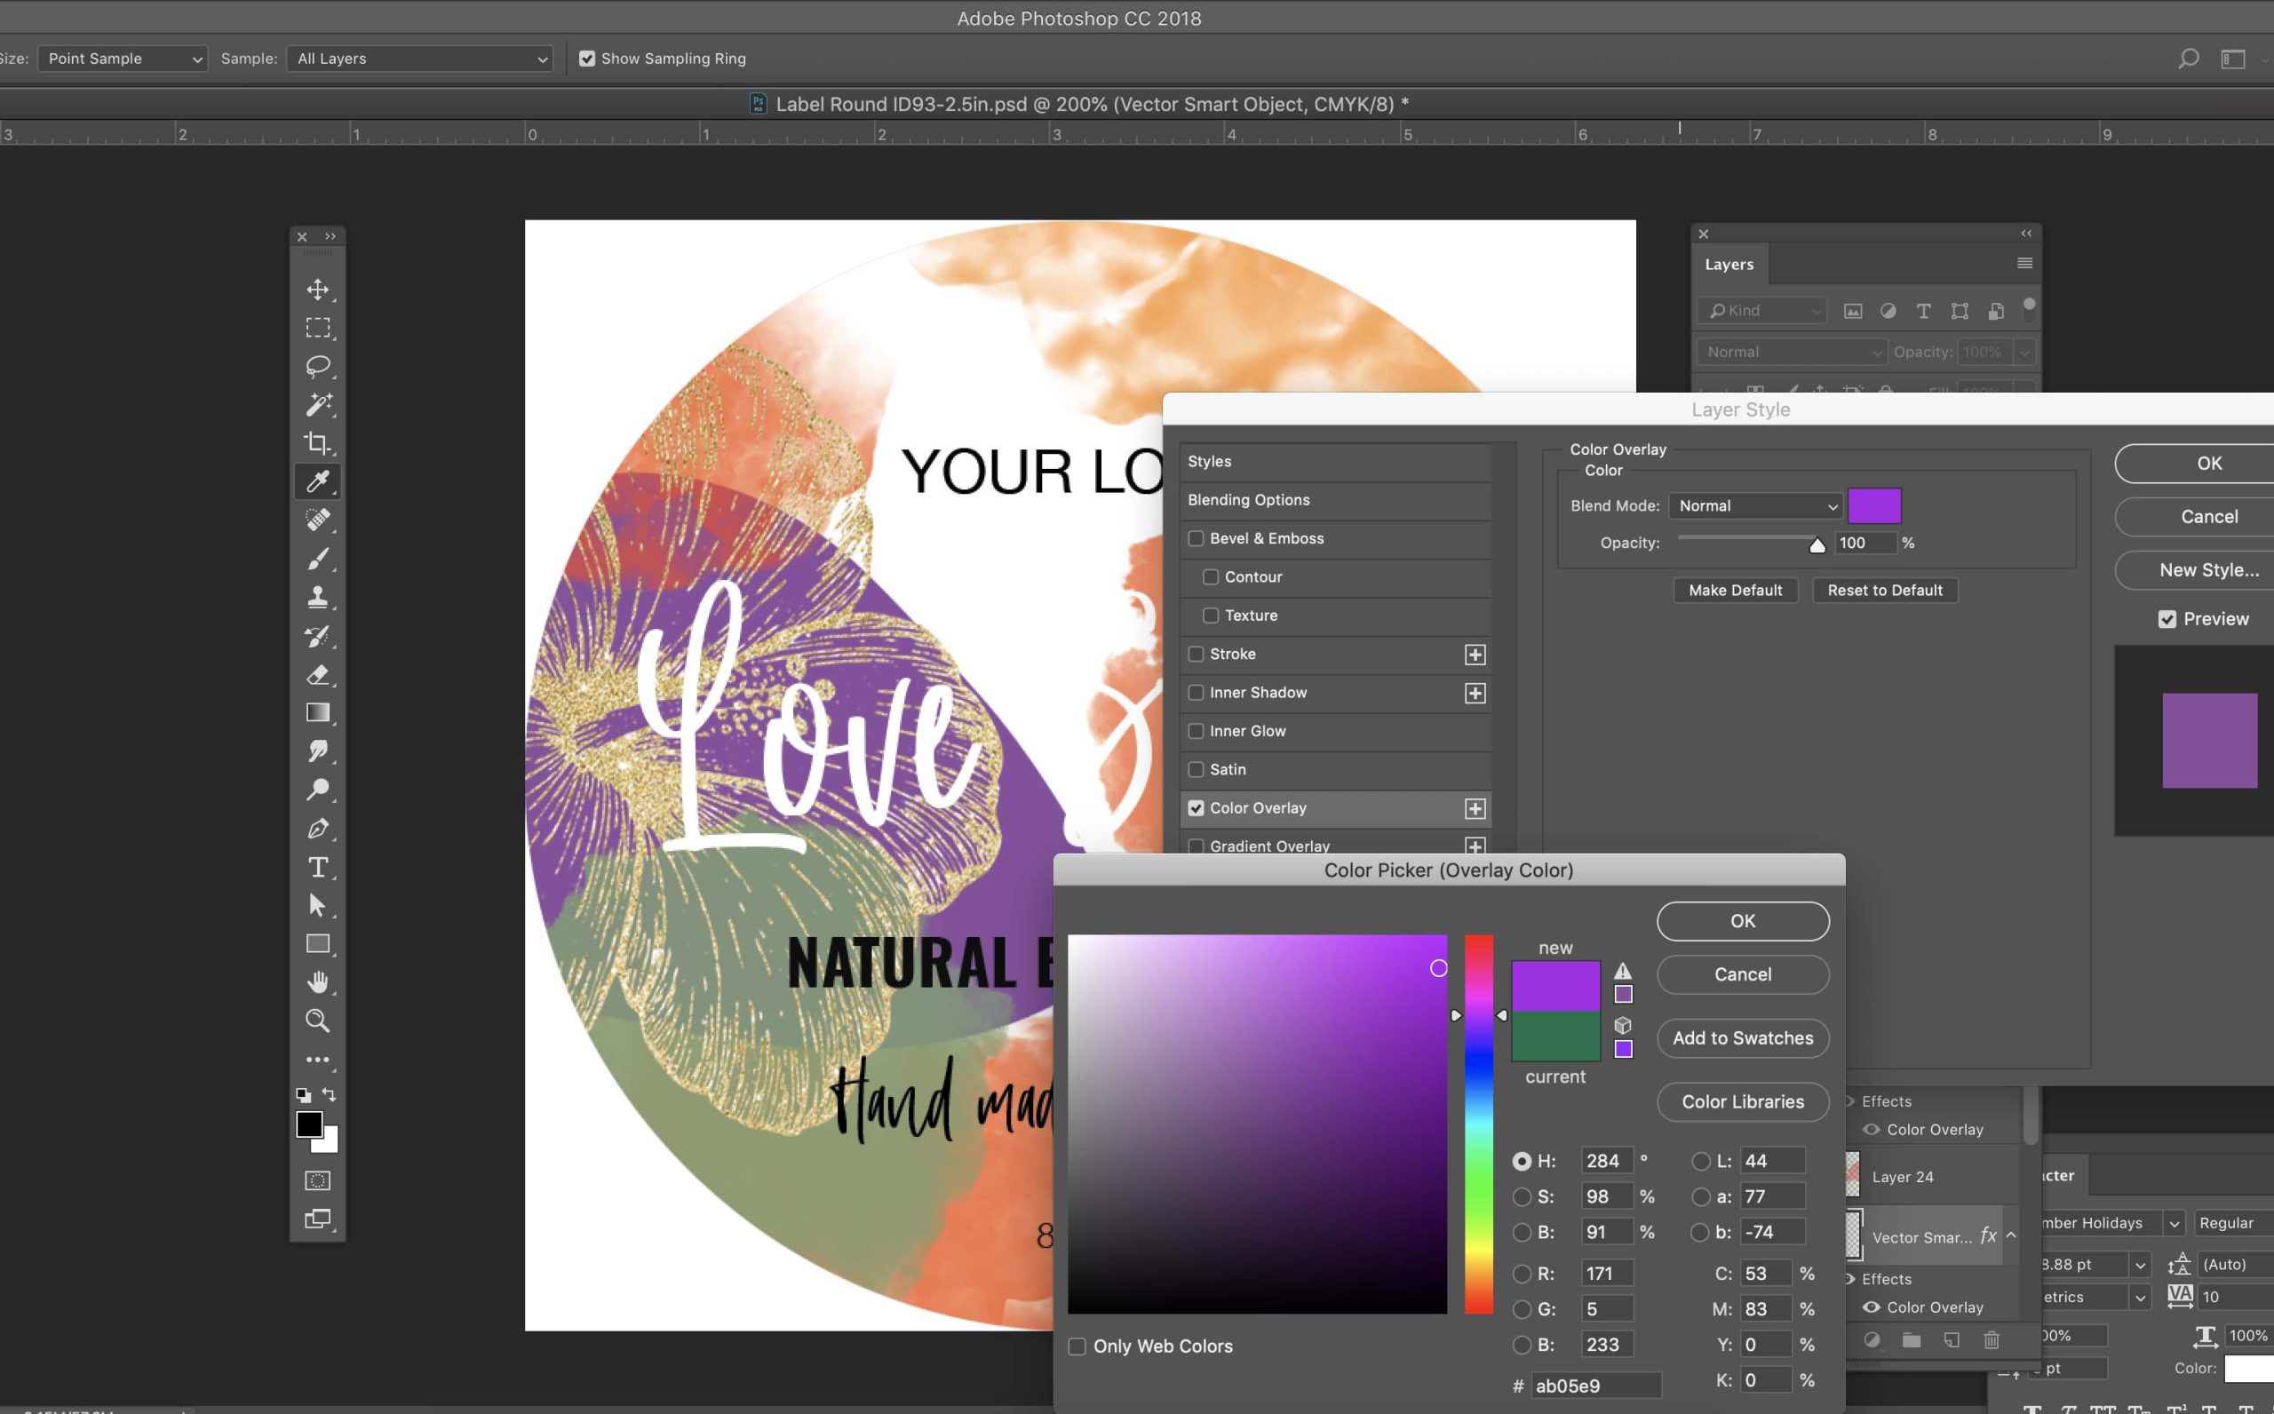2274x1414 pixels.
Task: Toggle Show Sampling Ring checkbox
Action: coord(587,59)
